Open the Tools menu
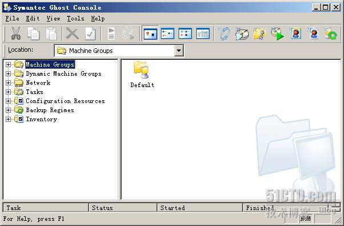The width and height of the screenshot is (344, 226). click(x=76, y=19)
